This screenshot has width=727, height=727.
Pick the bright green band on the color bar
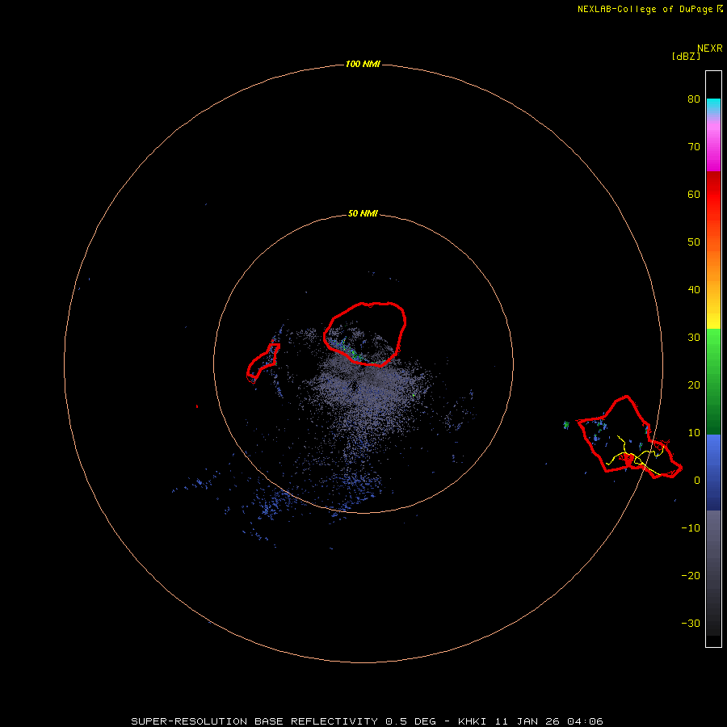tap(713, 338)
